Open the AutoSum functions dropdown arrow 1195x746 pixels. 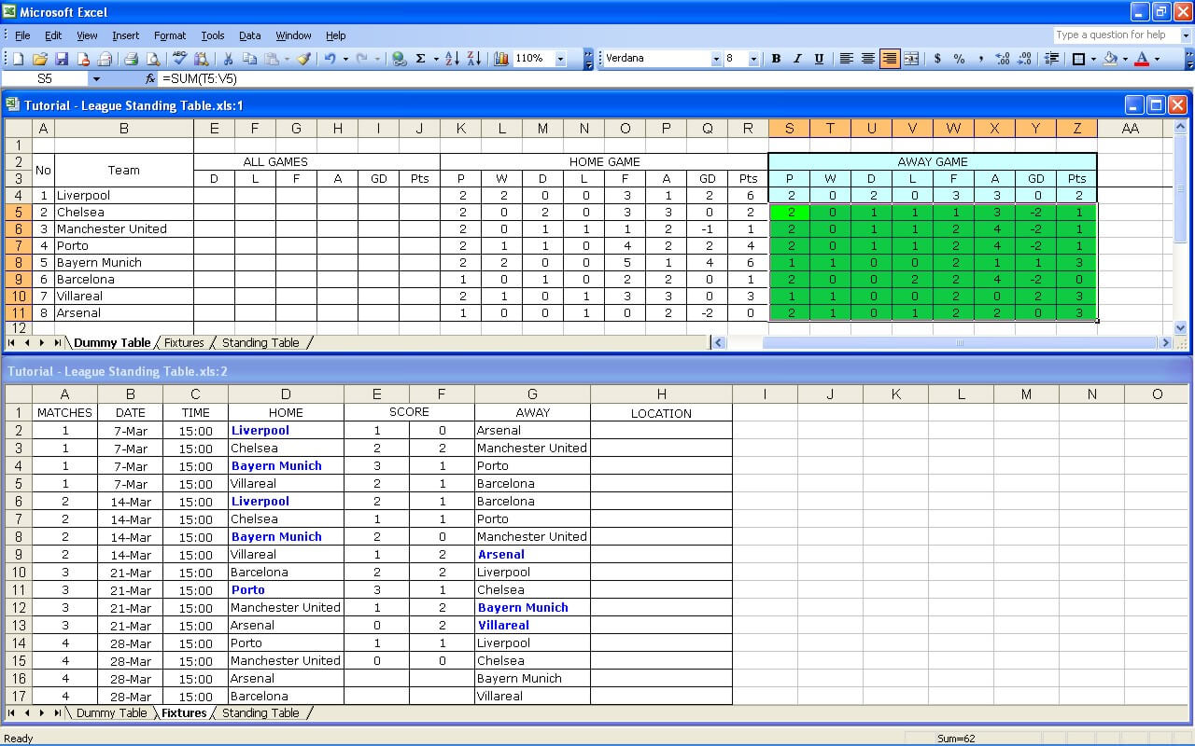pyautogui.click(x=436, y=59)
